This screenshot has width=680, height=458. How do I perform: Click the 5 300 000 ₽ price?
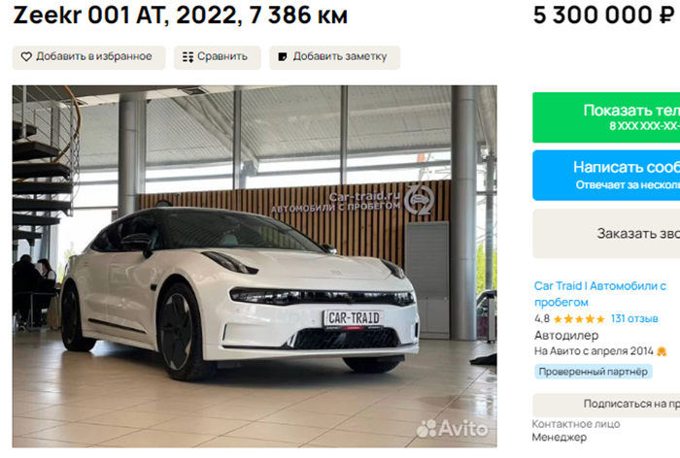603,16
